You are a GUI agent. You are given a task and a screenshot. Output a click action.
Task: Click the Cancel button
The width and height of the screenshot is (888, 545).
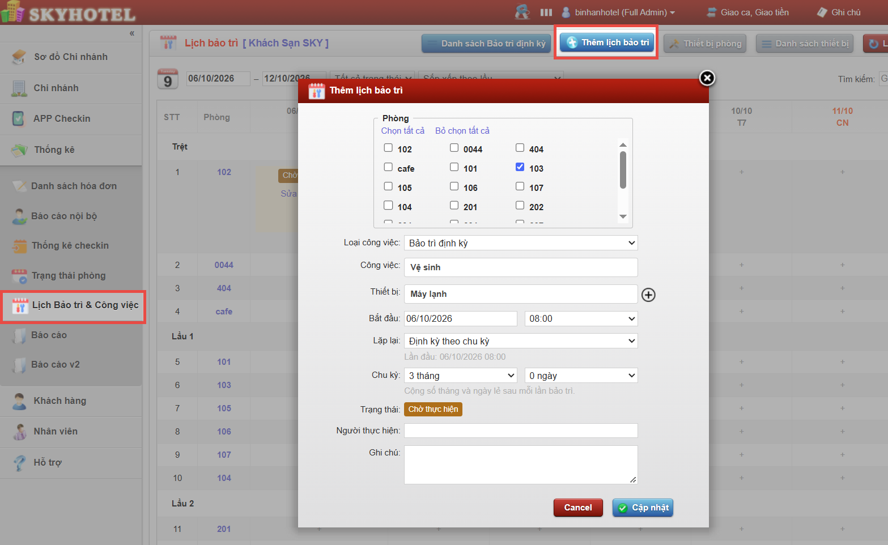tap(578, 508)
